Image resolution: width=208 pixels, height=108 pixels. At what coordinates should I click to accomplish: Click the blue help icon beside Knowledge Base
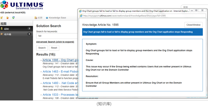tap(47, 18)
